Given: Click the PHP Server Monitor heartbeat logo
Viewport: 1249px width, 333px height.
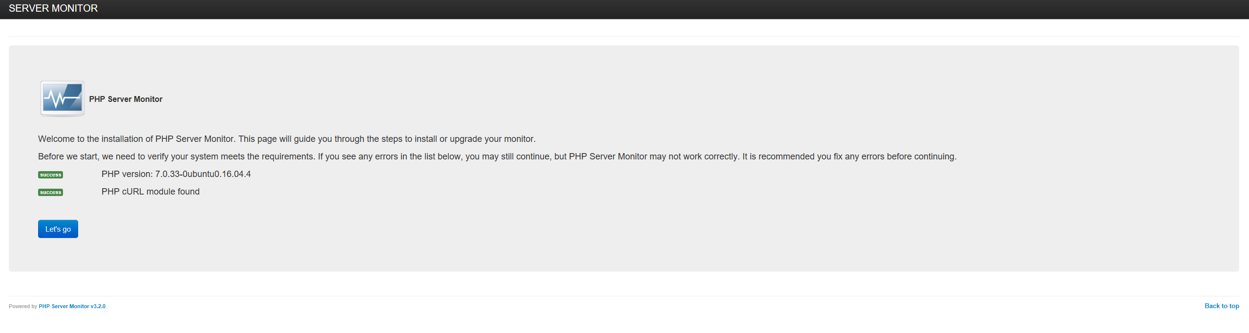Looking at the screenshot, I should (62, 98).
